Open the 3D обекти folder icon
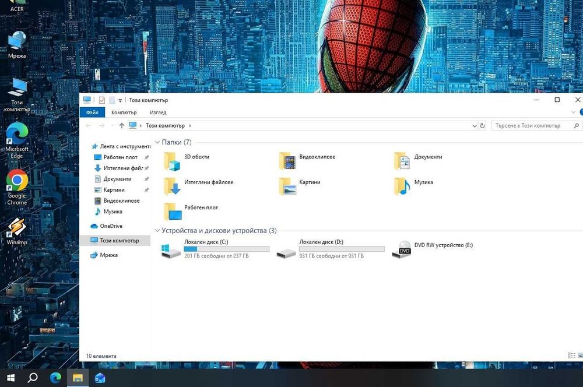The image size is (583, 387). (x=172, y=161)
